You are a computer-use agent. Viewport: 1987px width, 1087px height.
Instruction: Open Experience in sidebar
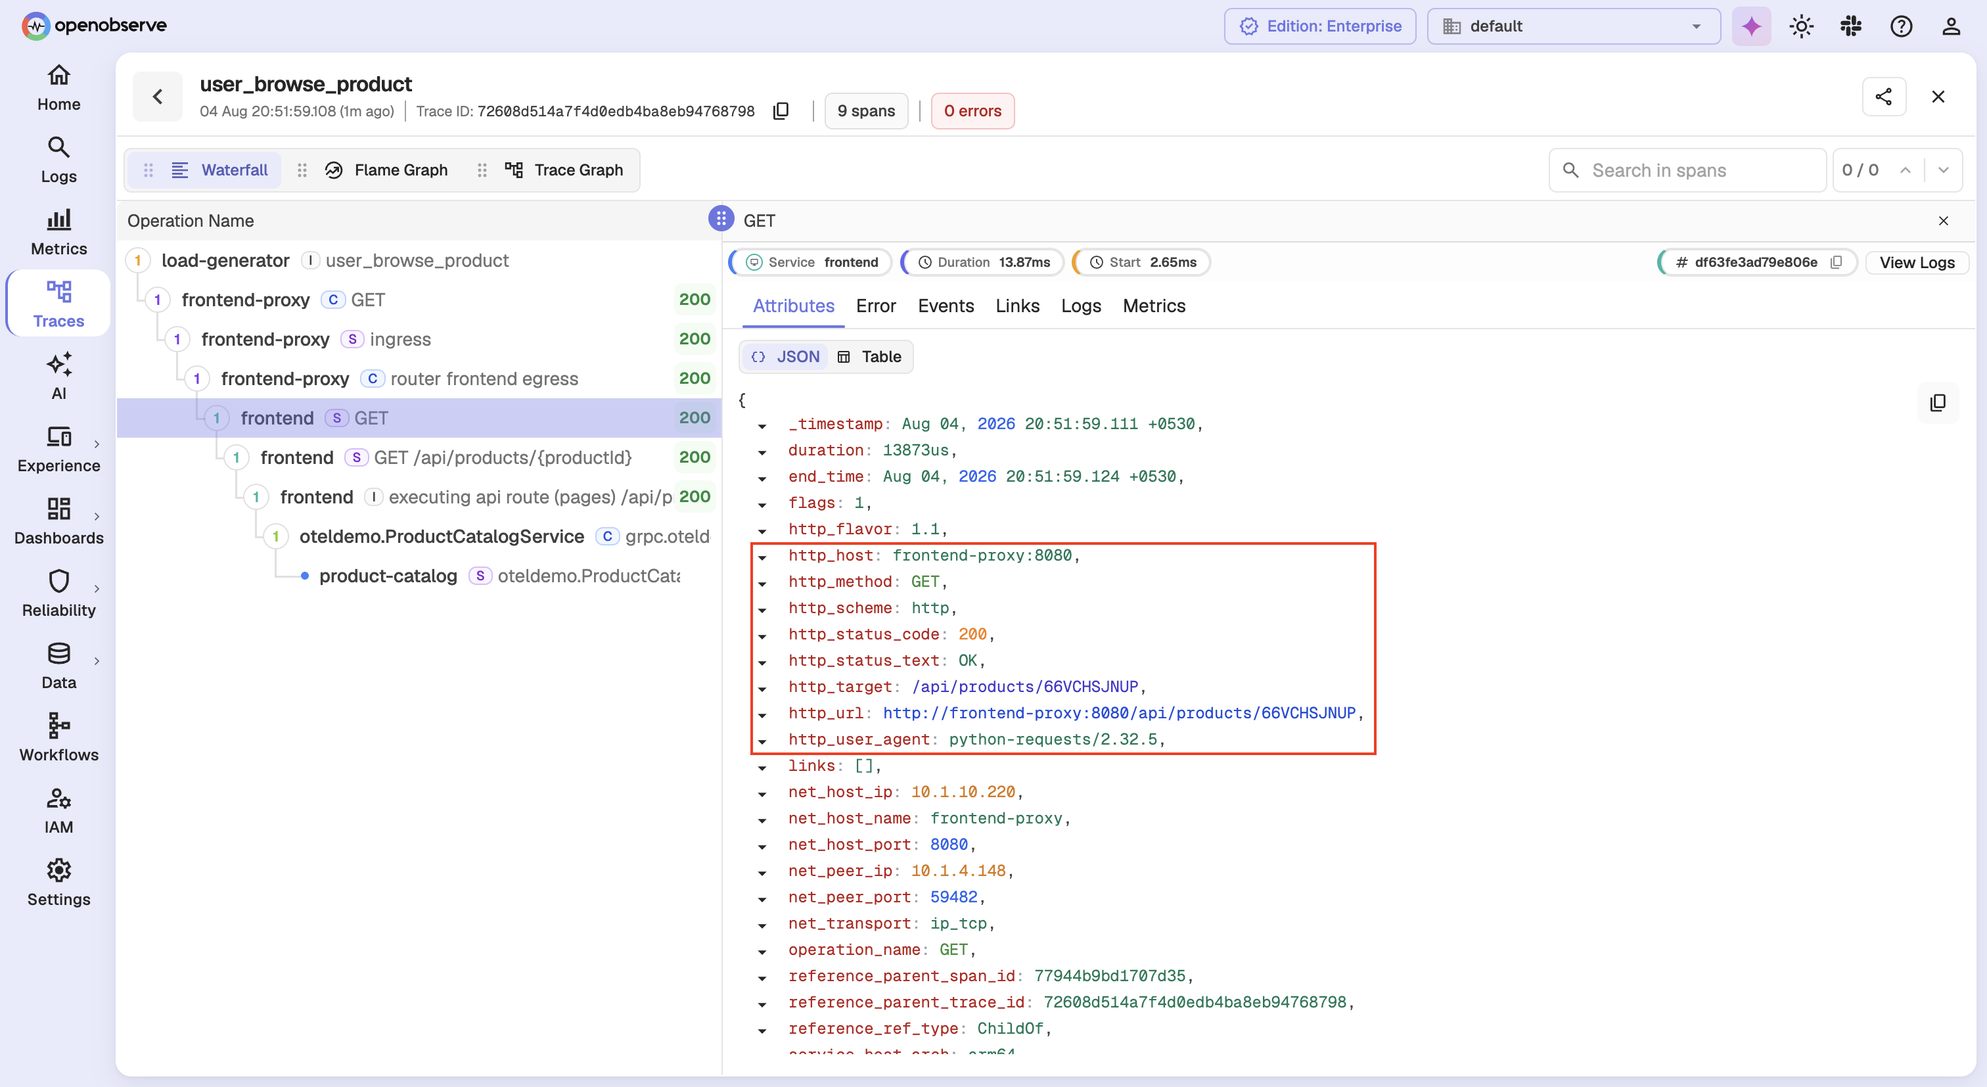point(58,449)
